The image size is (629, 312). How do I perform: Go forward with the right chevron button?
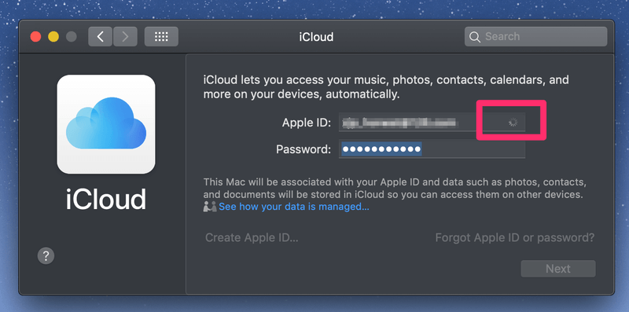coord(125,37)
